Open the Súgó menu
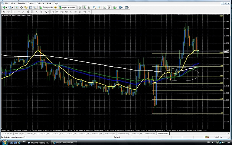This screenshot has width=232, height=145. pyautogui.click(x=56, y=3)
